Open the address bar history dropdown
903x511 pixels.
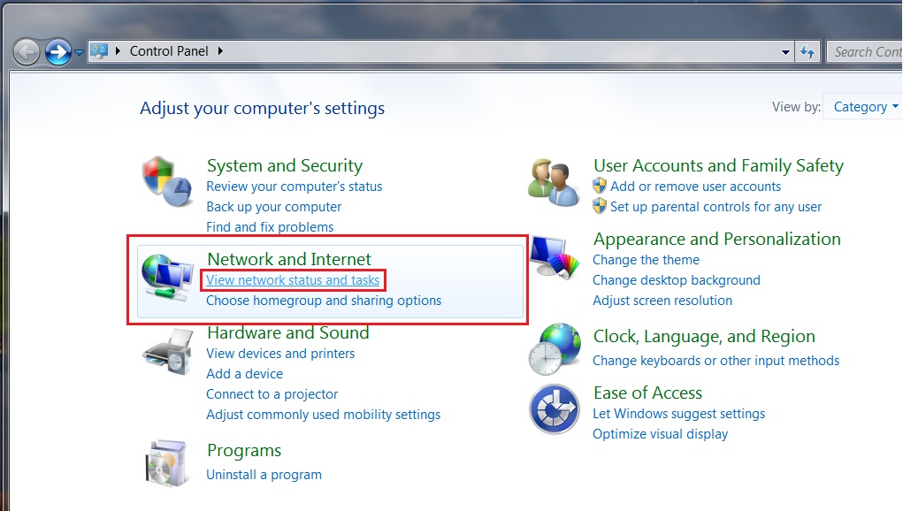click(785, 52)
